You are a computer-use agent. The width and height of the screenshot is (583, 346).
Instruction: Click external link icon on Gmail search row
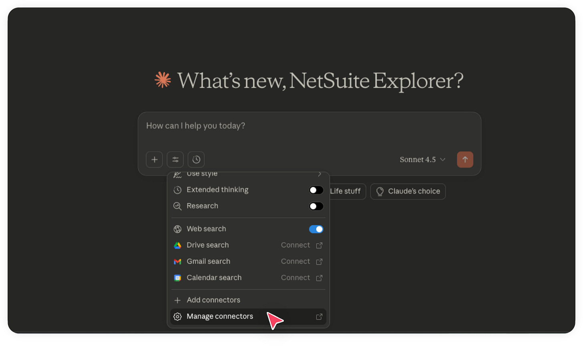point(319,262)
